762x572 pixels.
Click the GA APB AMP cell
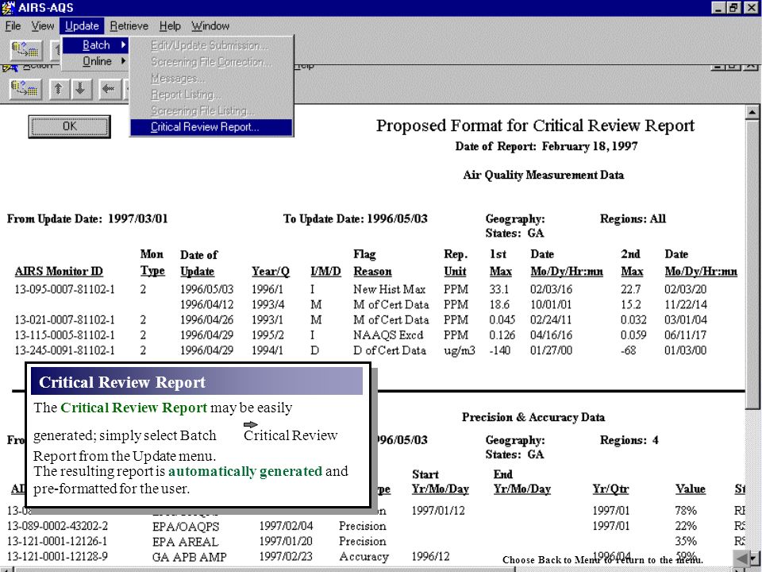pyautogui.click(x=190, y=557)
